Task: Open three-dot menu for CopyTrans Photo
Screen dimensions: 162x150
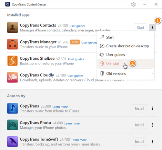Action: [152, 125]
